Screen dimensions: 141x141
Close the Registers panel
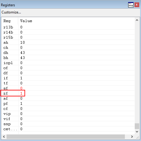coord(137,5)
